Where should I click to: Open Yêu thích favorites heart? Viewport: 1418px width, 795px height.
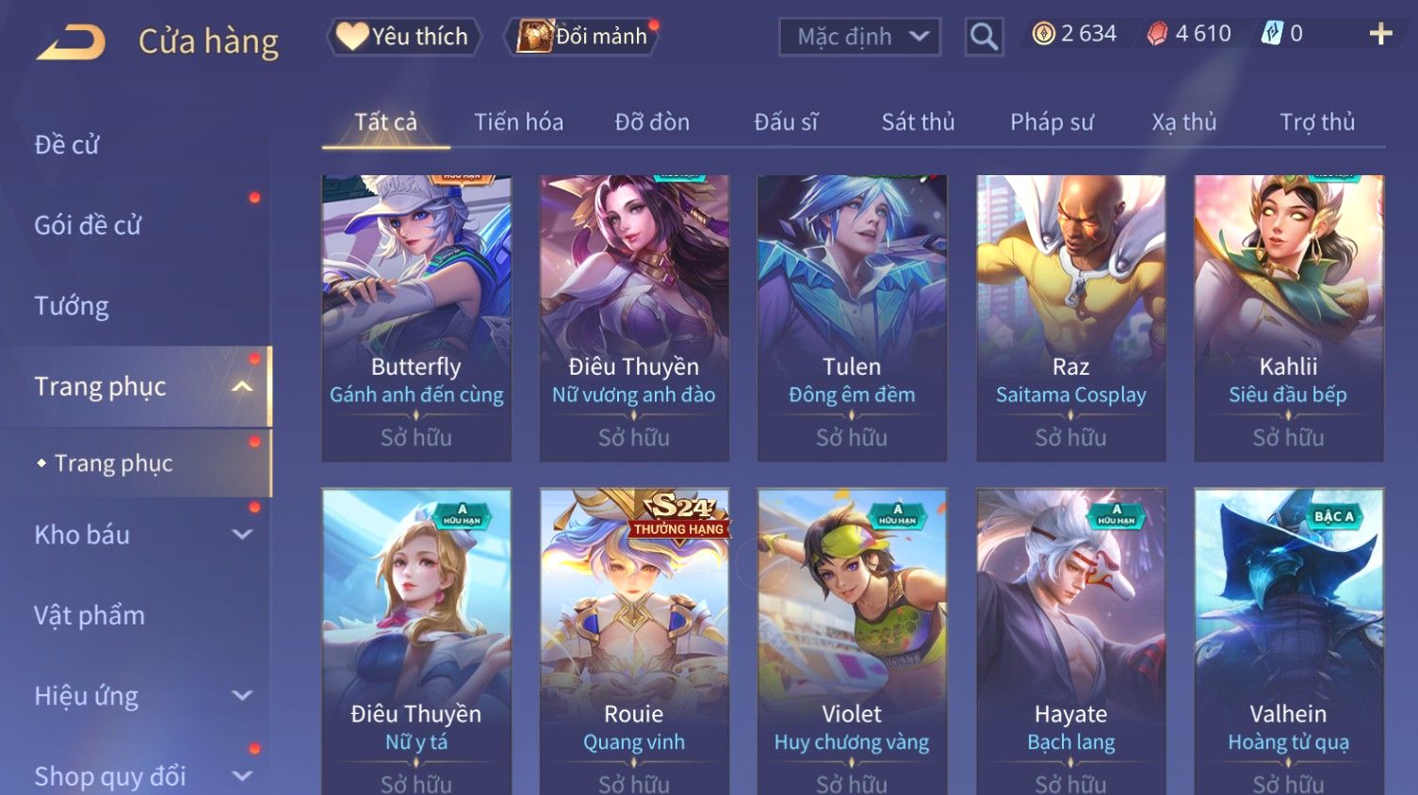tap(404, 37)
